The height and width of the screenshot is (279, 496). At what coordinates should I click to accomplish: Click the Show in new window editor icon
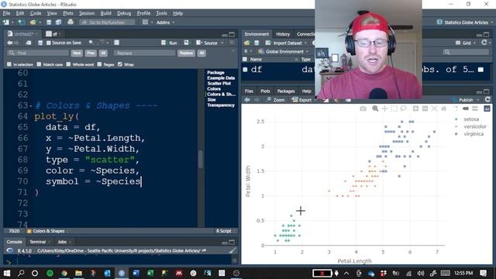click(29, 43)
